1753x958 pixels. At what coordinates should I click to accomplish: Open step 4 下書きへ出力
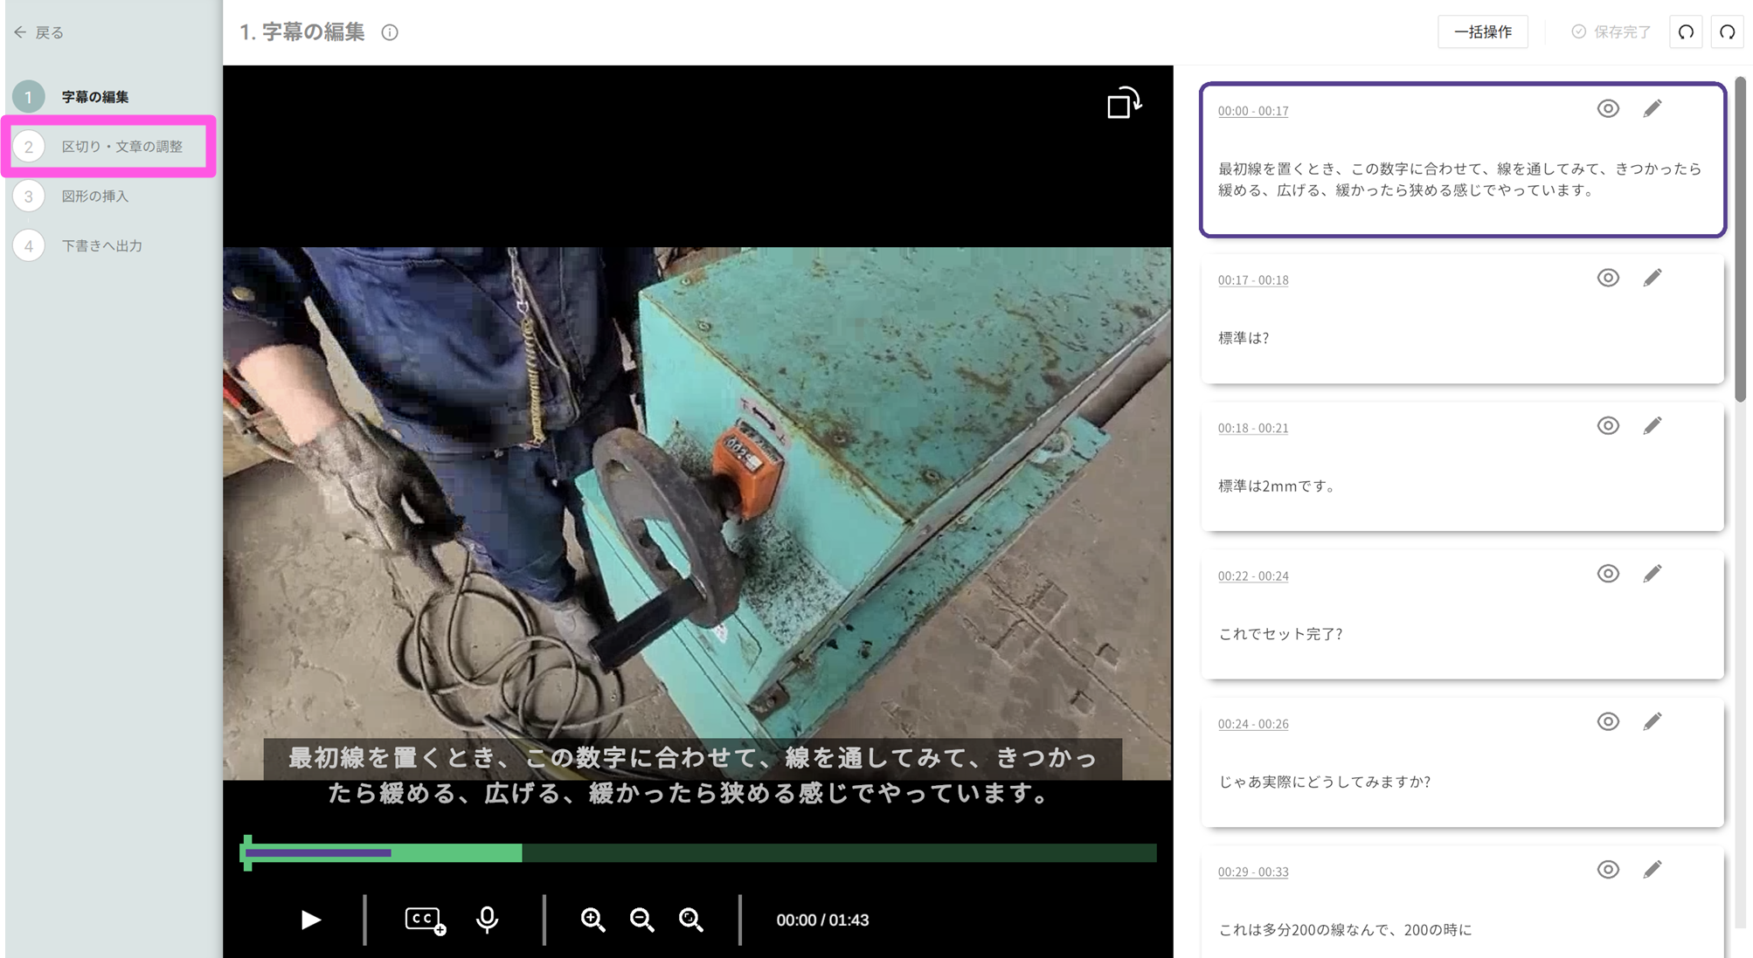coord(101,246)
